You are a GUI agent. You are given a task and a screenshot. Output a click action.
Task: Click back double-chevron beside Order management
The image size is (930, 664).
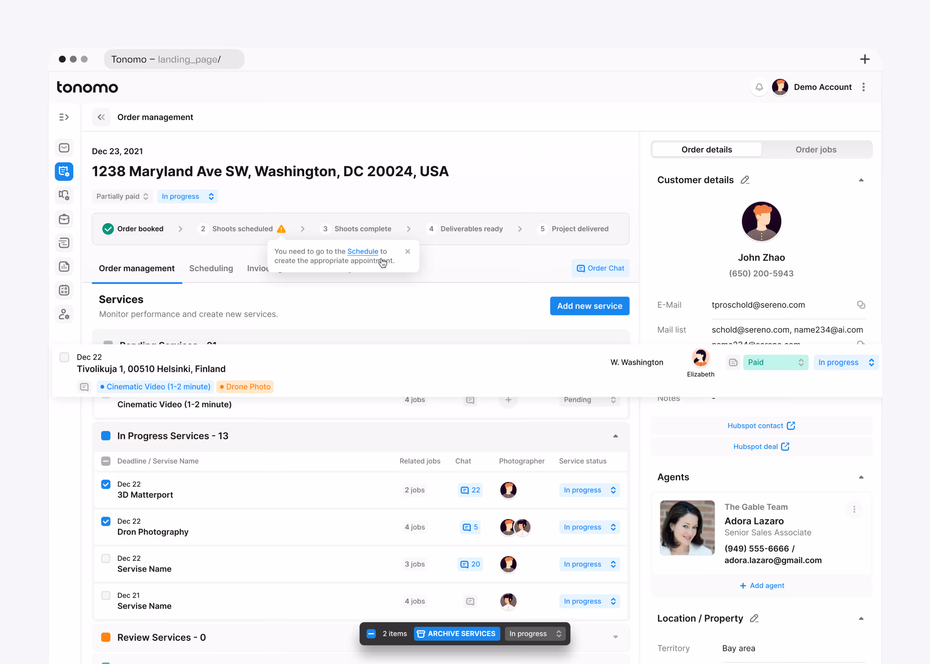[101, 117]
